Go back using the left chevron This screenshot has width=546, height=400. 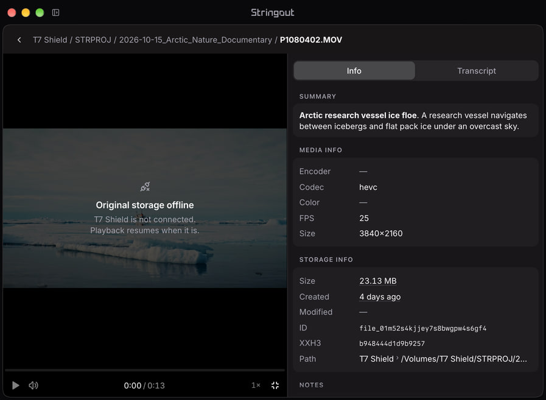coord(19,40)
